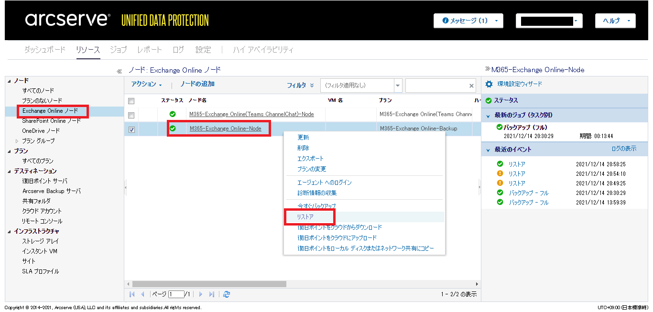Screen dimensions: 653x312
Task: Toggle select-all checkbox in table header
Action: (x=131, y=101)
